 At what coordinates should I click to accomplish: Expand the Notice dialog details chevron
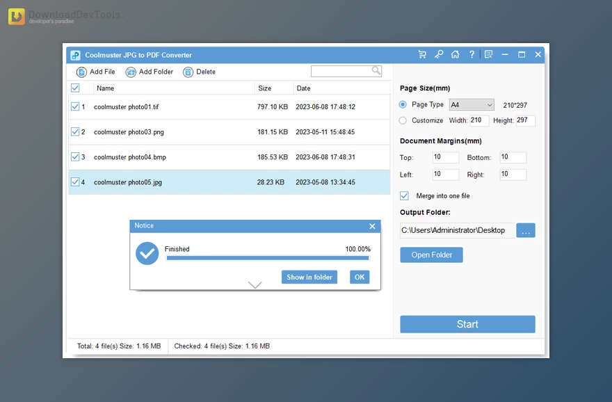click(255, 285)
